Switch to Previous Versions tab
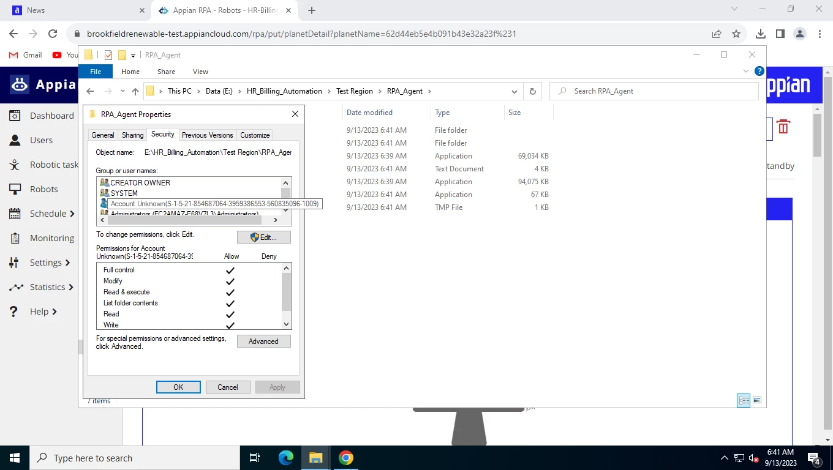 207,135
